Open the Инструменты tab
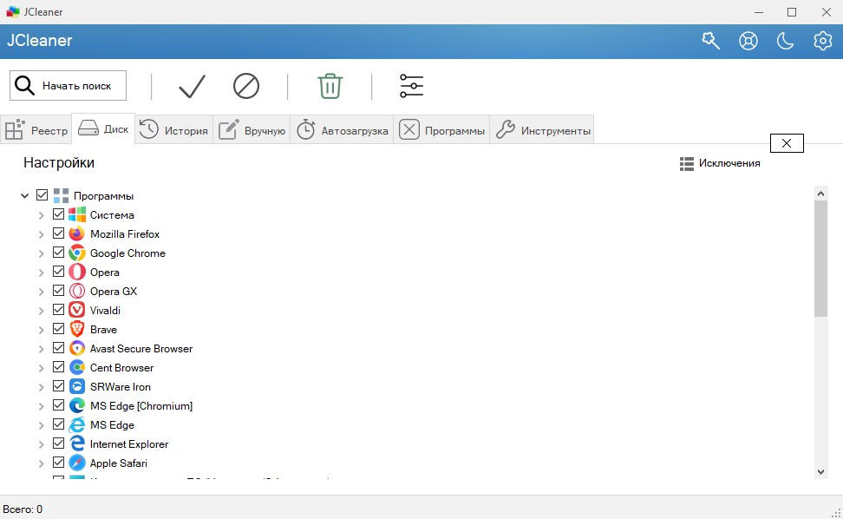Viewport: 843px width, 519px height. 542,129
